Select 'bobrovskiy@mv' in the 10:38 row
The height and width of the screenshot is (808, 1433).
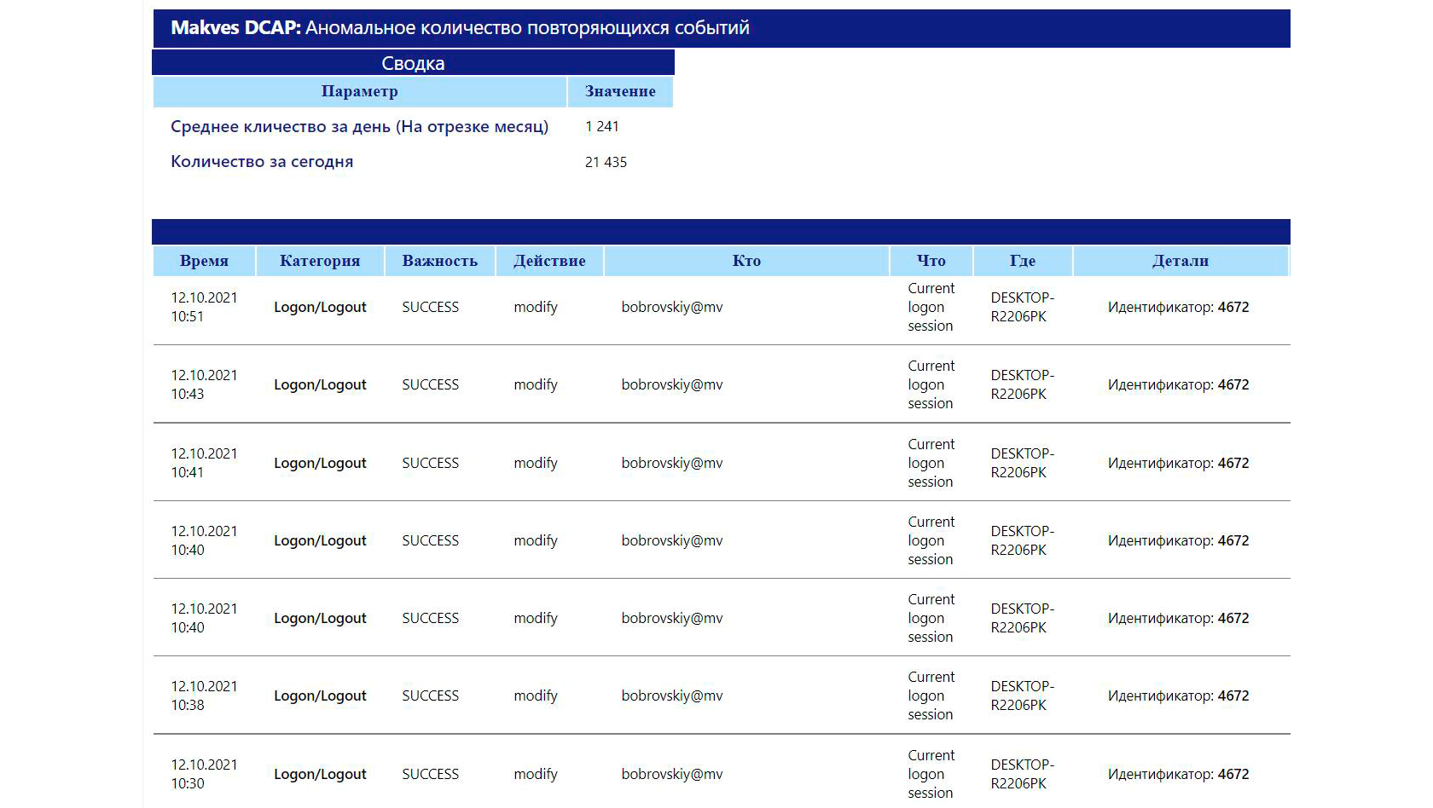(672, 695)
